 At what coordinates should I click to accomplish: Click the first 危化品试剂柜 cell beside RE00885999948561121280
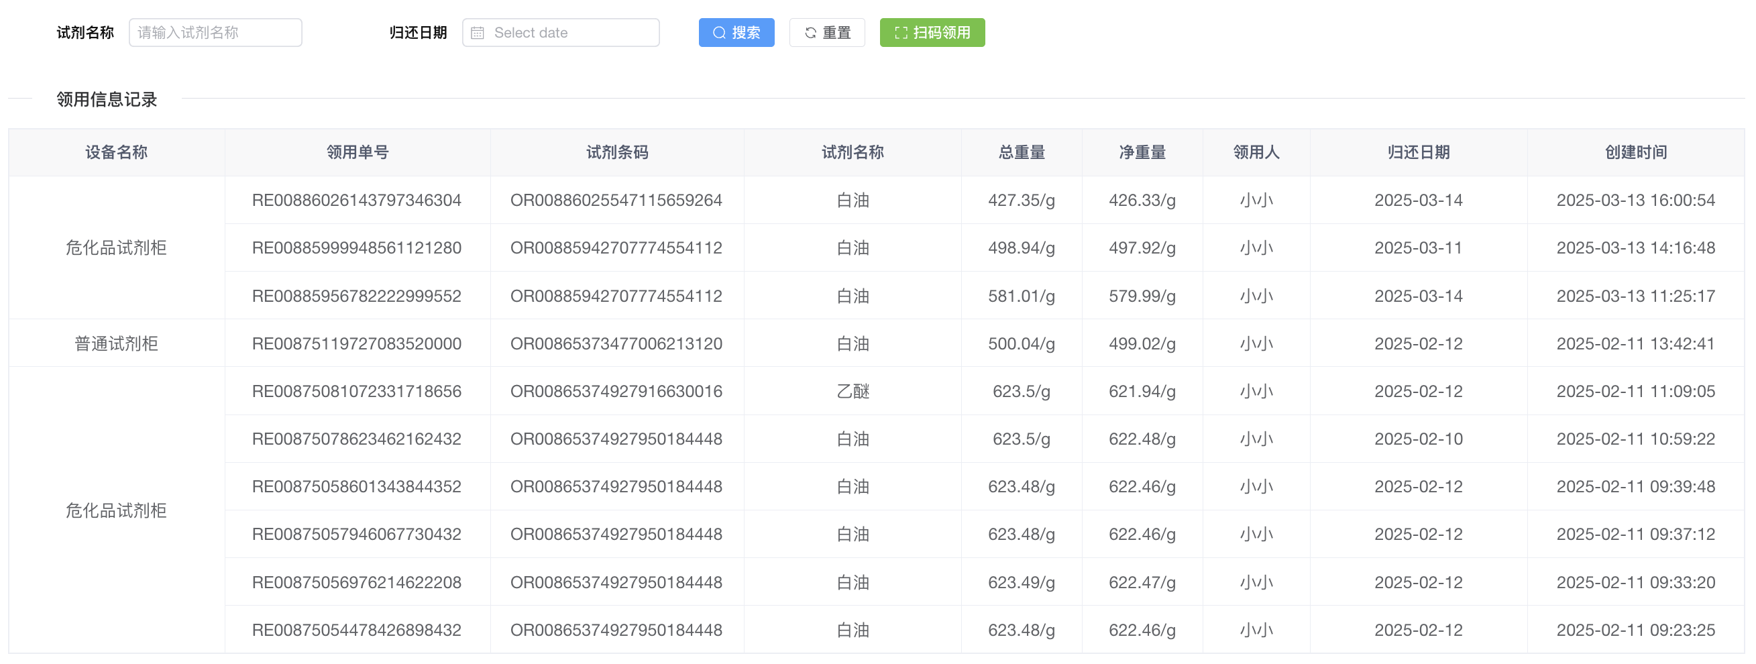pyautogui.click(x=117, y=248)
